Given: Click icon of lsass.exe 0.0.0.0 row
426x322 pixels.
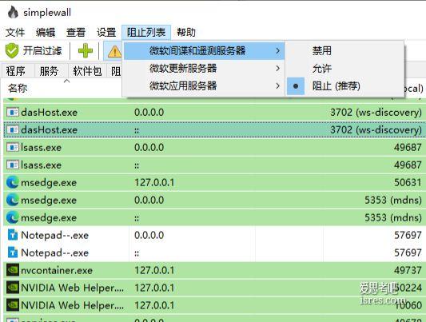Looking at the screenshot, I should [13, 148].
